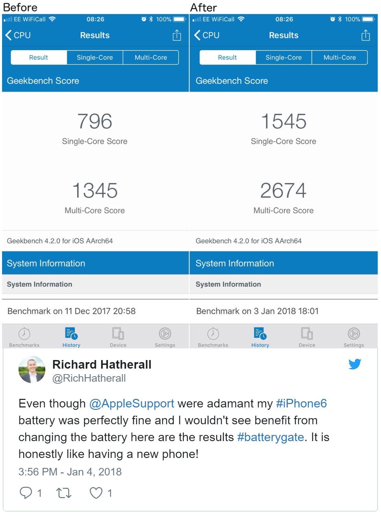
Task: Open the share sheet in the Before screenshot
Action: [x=177, y=35]
